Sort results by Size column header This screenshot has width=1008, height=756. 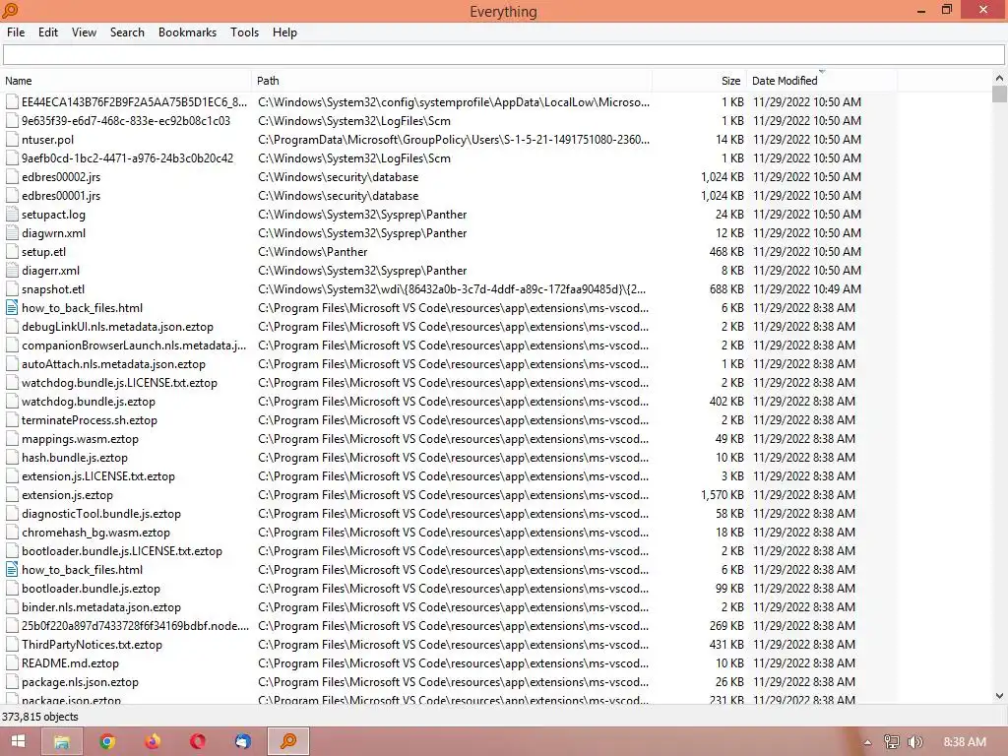tap(700, 81)
